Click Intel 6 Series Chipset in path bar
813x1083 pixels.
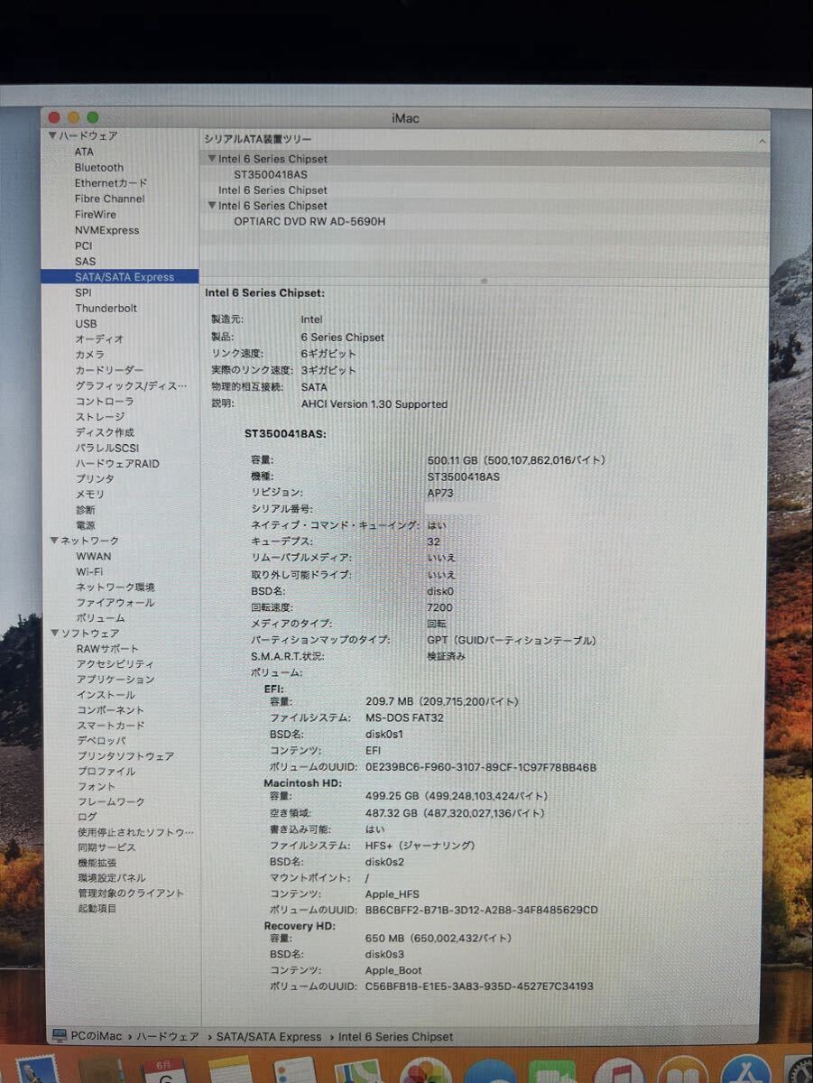pyautogui.click(x=396, y=1036)
